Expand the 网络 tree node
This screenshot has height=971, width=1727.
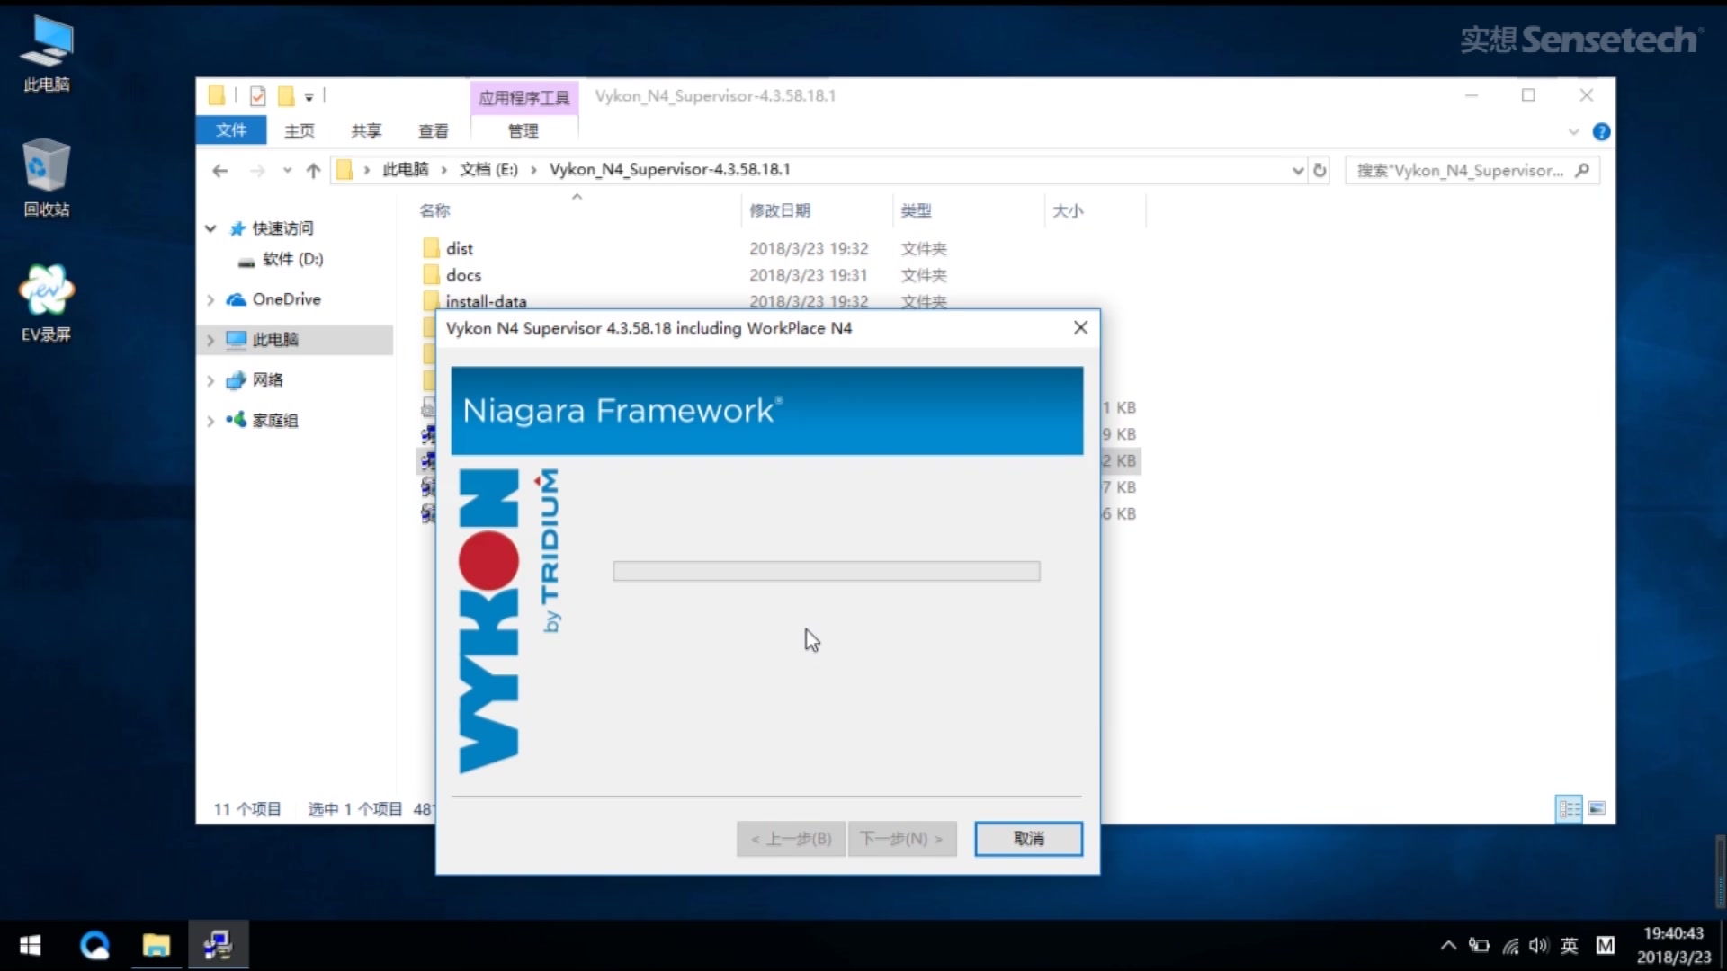[x=210, y=380]
